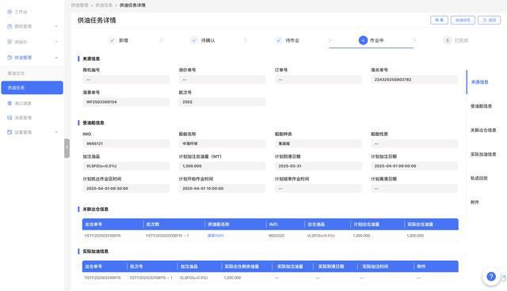Click the 供油任务 breadcrumb link
Image resolution: width=507 pixels, height=291 pixels.
[104, 6]
